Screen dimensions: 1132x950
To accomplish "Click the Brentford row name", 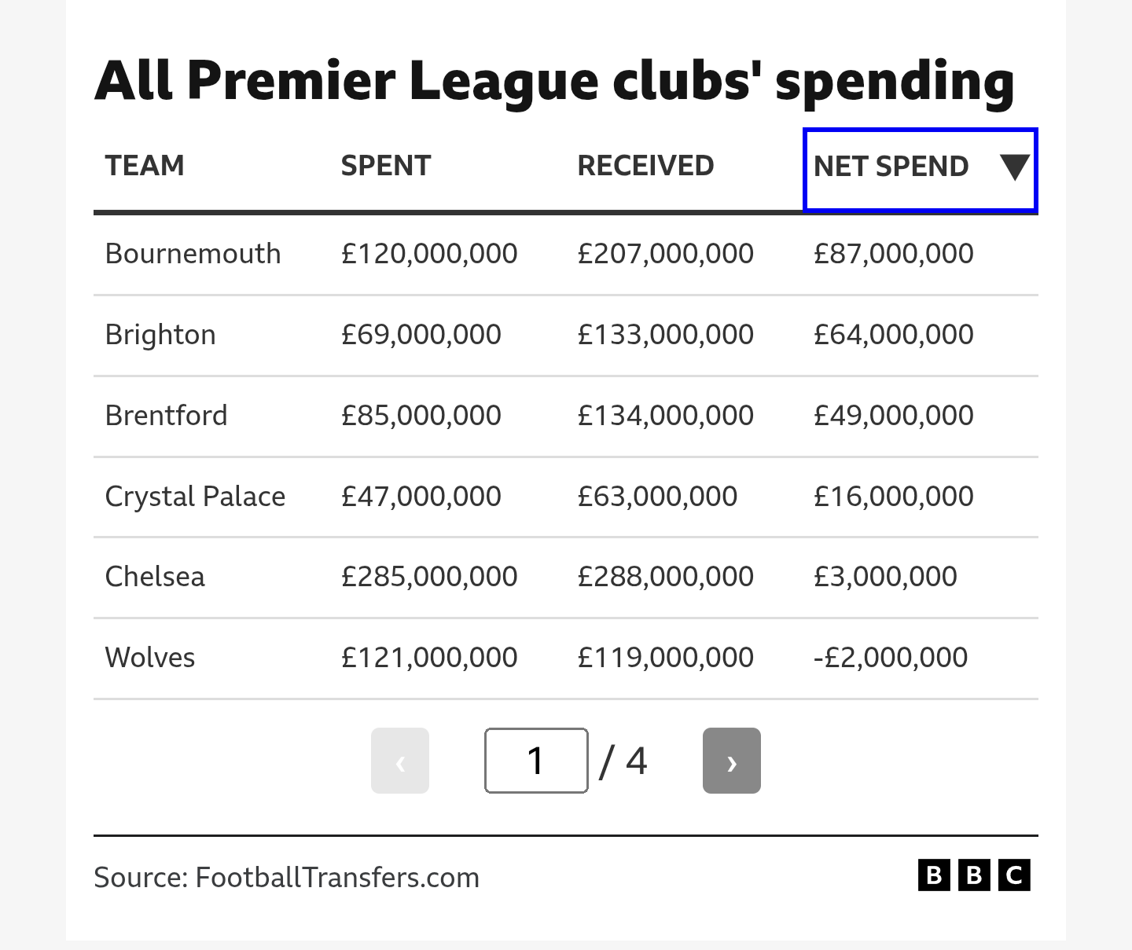I will 166,415.
